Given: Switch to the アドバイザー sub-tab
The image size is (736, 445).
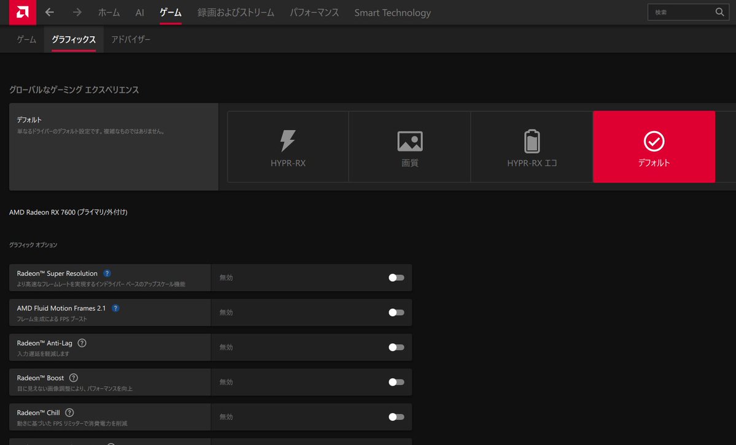Looking at the screenshot, I should (131, 39).
